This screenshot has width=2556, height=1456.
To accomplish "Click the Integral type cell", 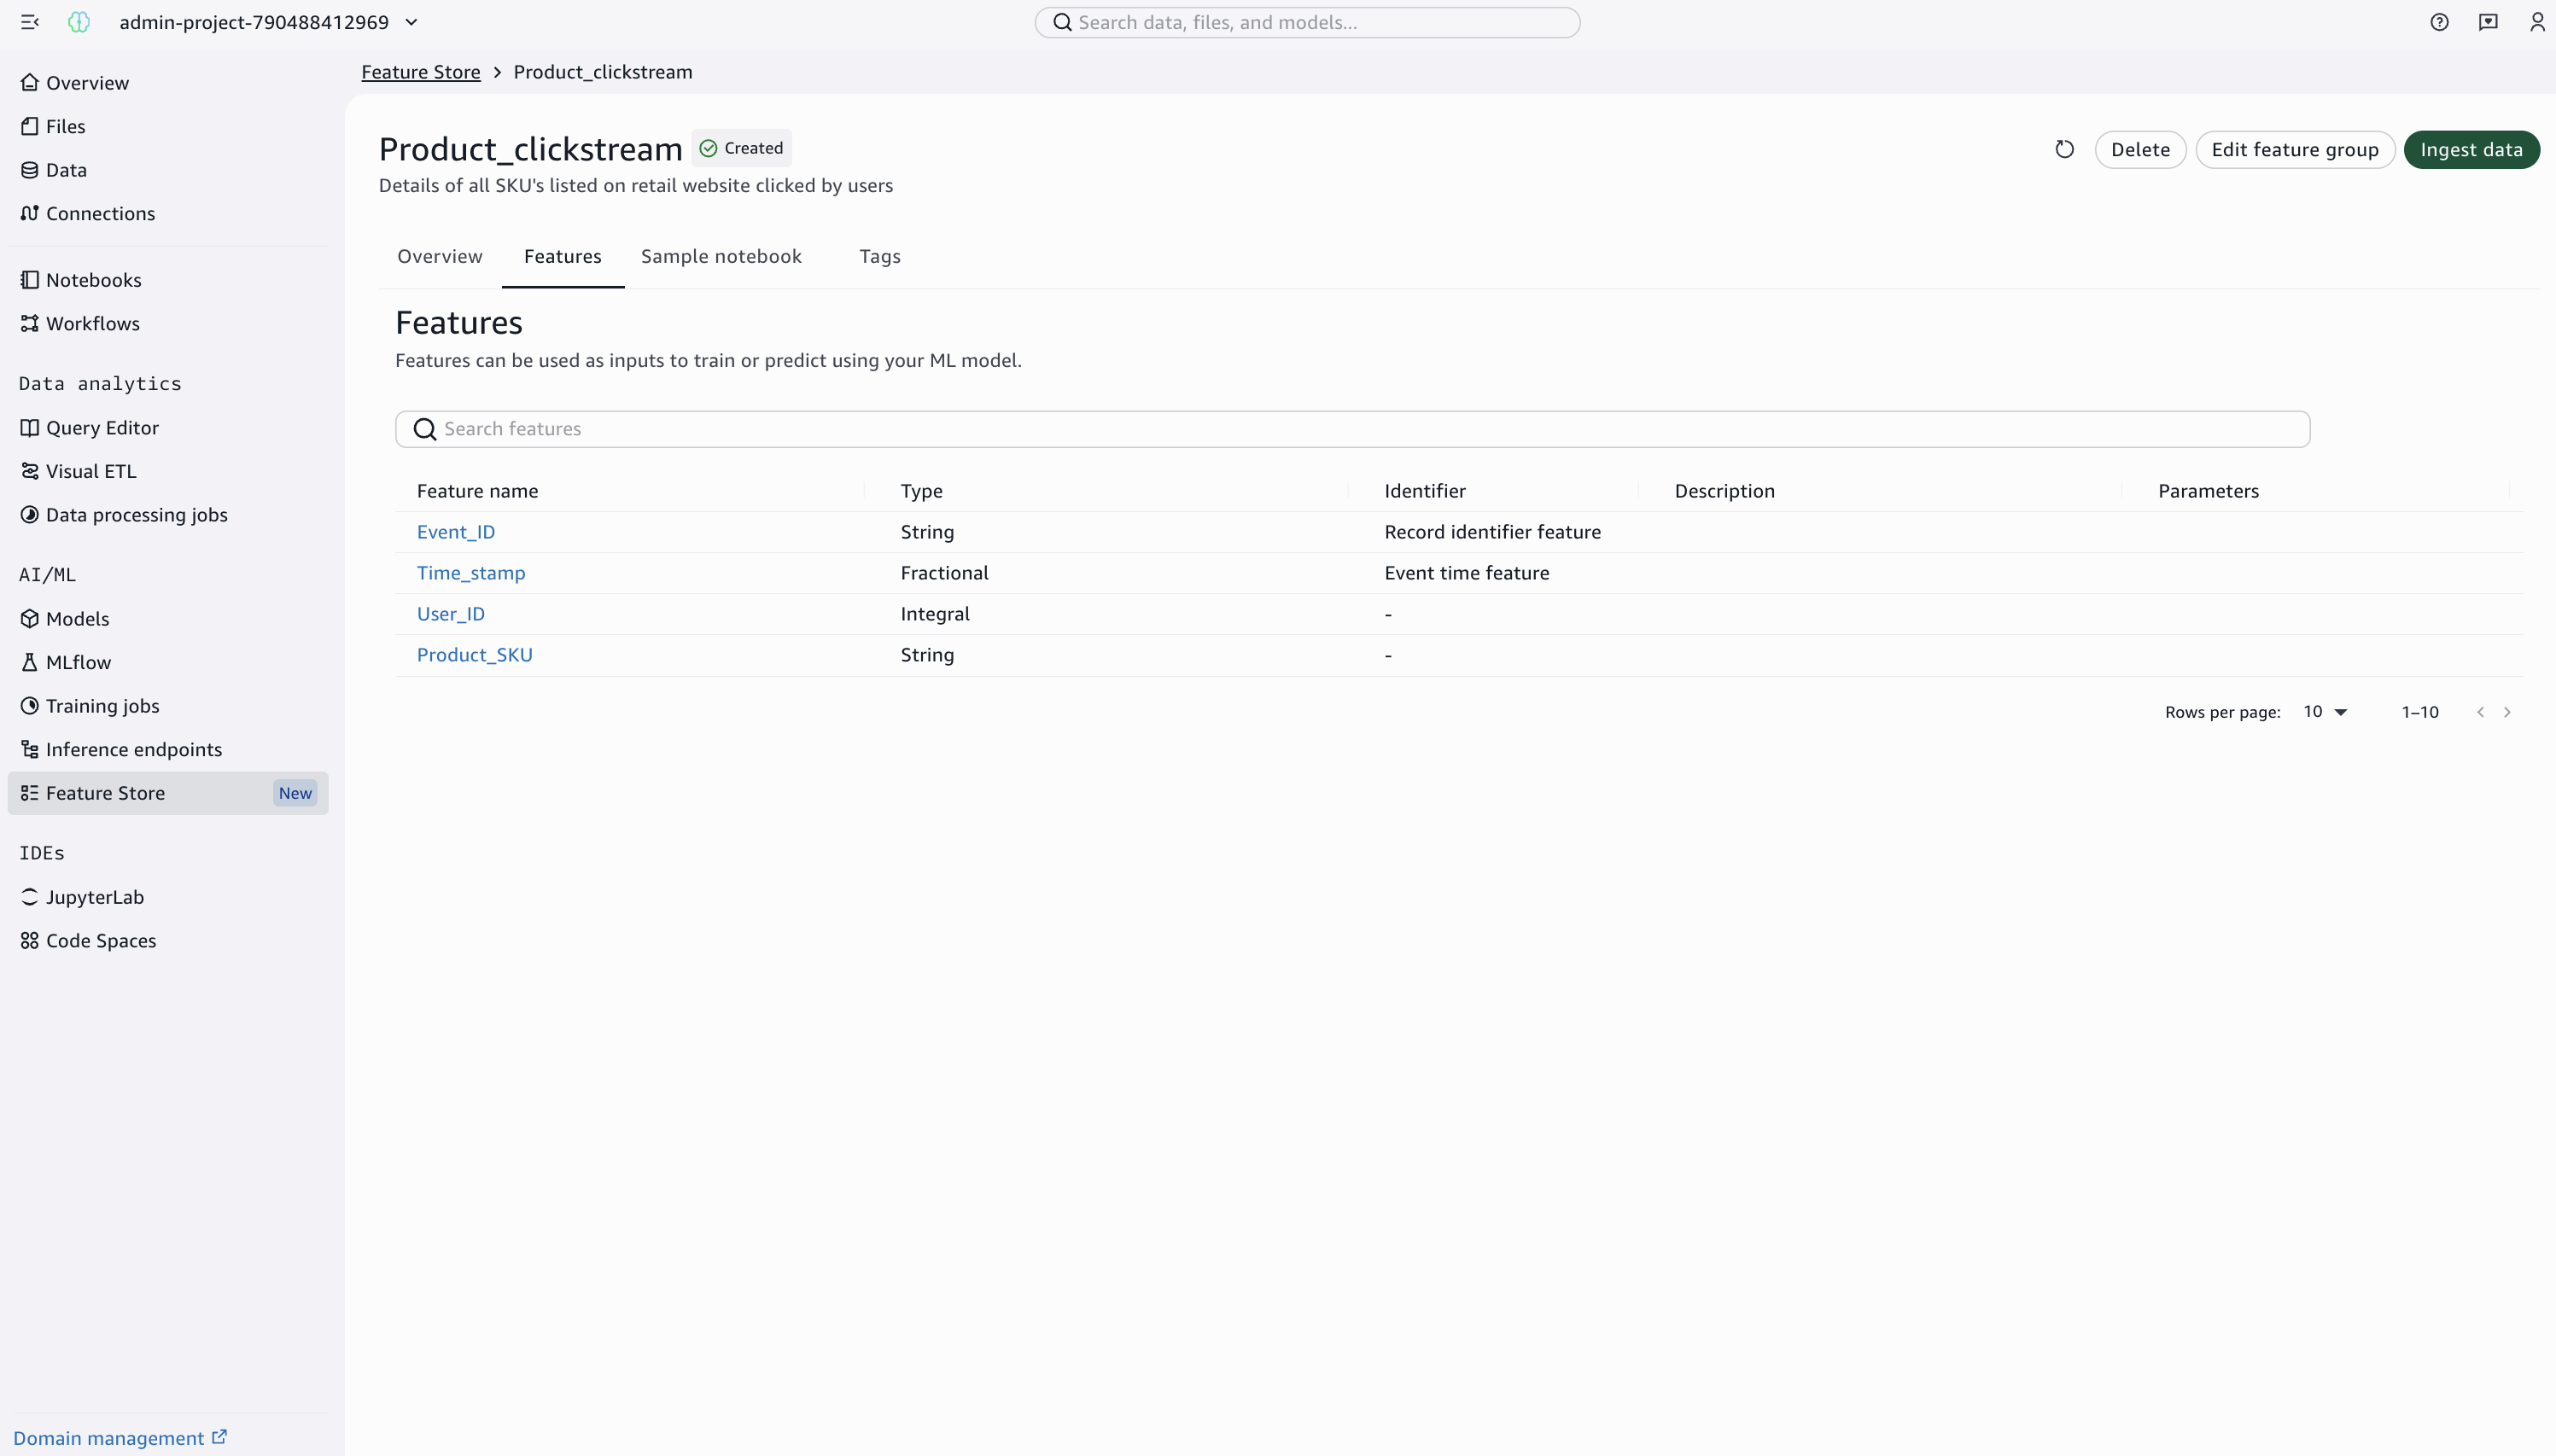I will [935, 614].
